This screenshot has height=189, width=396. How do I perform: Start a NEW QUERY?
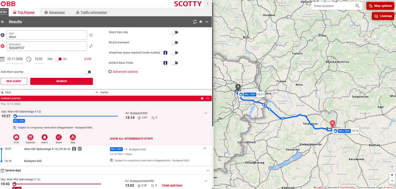[x=14, y=81]
